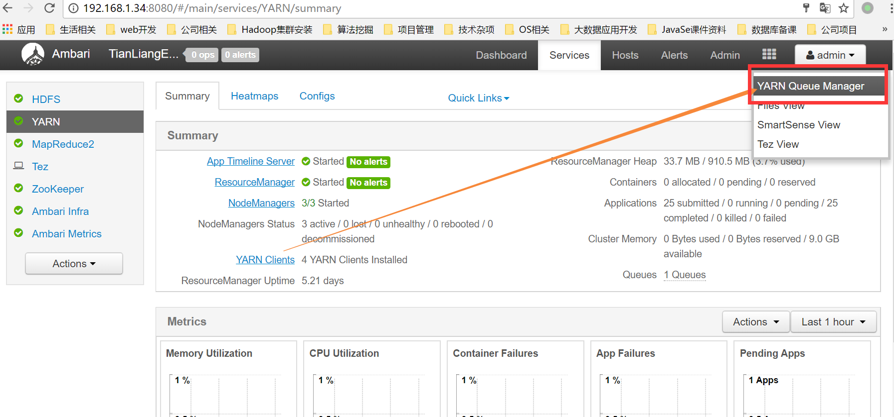Expand the admin user dropdown
The width and height of the screenshot is (894, 417).
click(830, 55)
